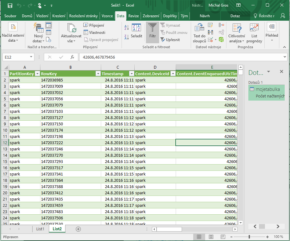Select normal view button in status bar
The width and height of the screenshot is (290, 241).
[199, 237]
